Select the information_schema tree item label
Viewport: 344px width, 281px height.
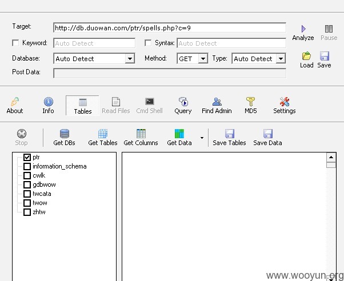tap(59, 167)
